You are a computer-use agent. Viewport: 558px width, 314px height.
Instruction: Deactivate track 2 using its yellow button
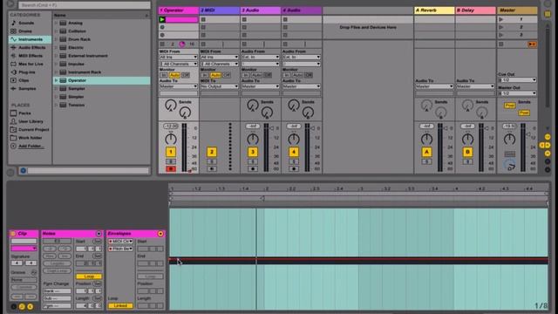212,152
